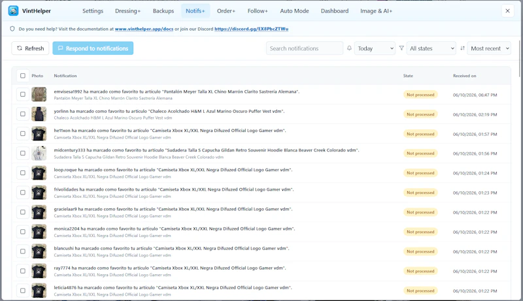The image size is (523, 301).
Task: Open thumbnail of Pantalón Meyer item
Action: point(39,95)
